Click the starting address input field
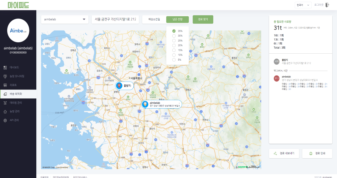The width and height of the screenshot is (337, 178). [x=115, y=19]
